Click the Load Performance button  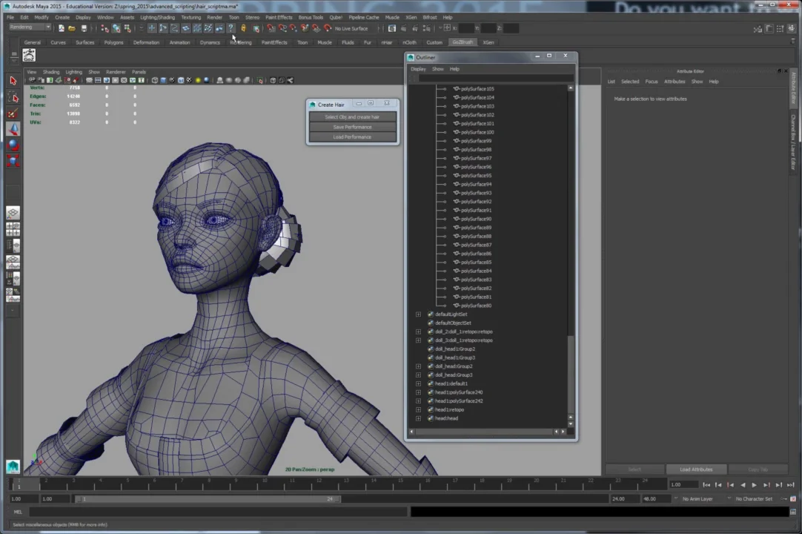click(x=352, y=137)
